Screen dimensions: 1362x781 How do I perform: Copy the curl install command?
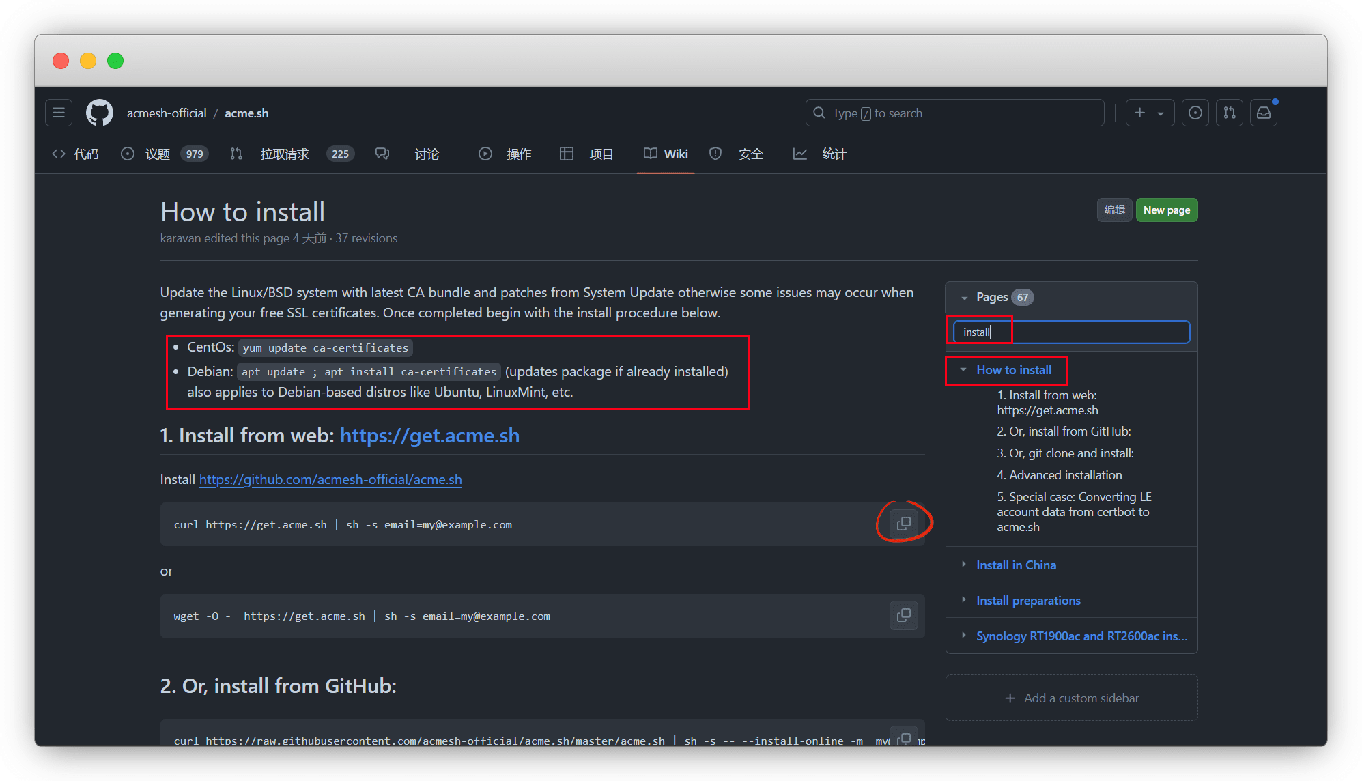point(903,524)
